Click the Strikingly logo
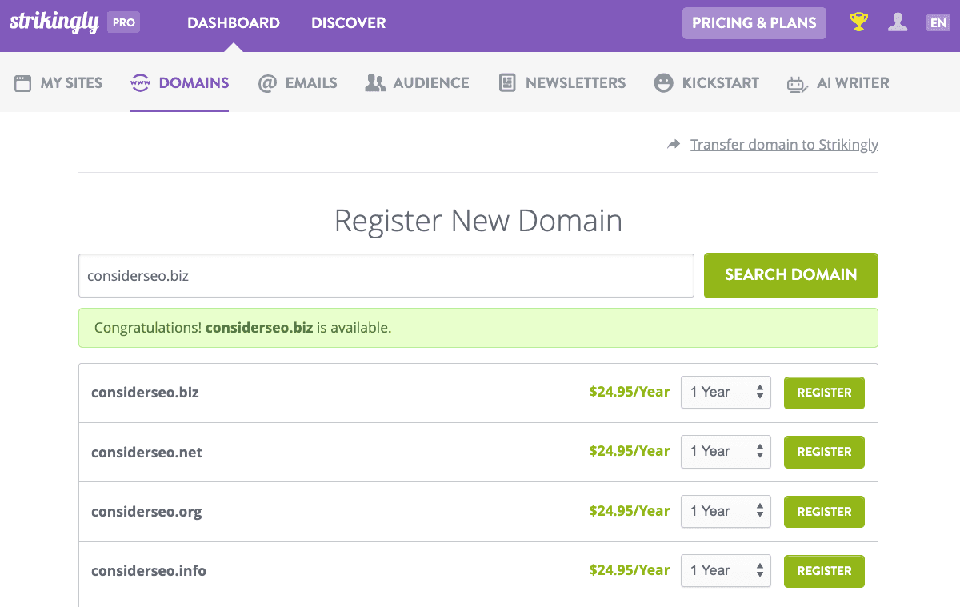This screenshot has width=960, height=607. pos(53,22)
